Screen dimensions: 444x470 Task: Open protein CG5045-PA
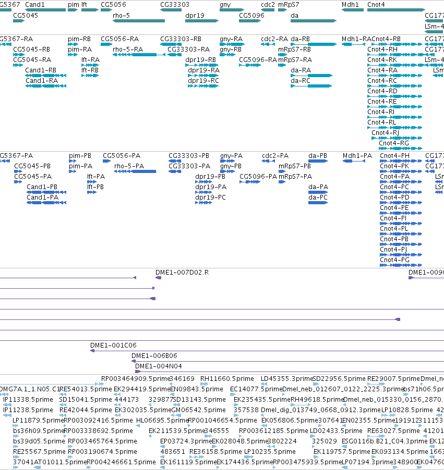tap(33, 176)
